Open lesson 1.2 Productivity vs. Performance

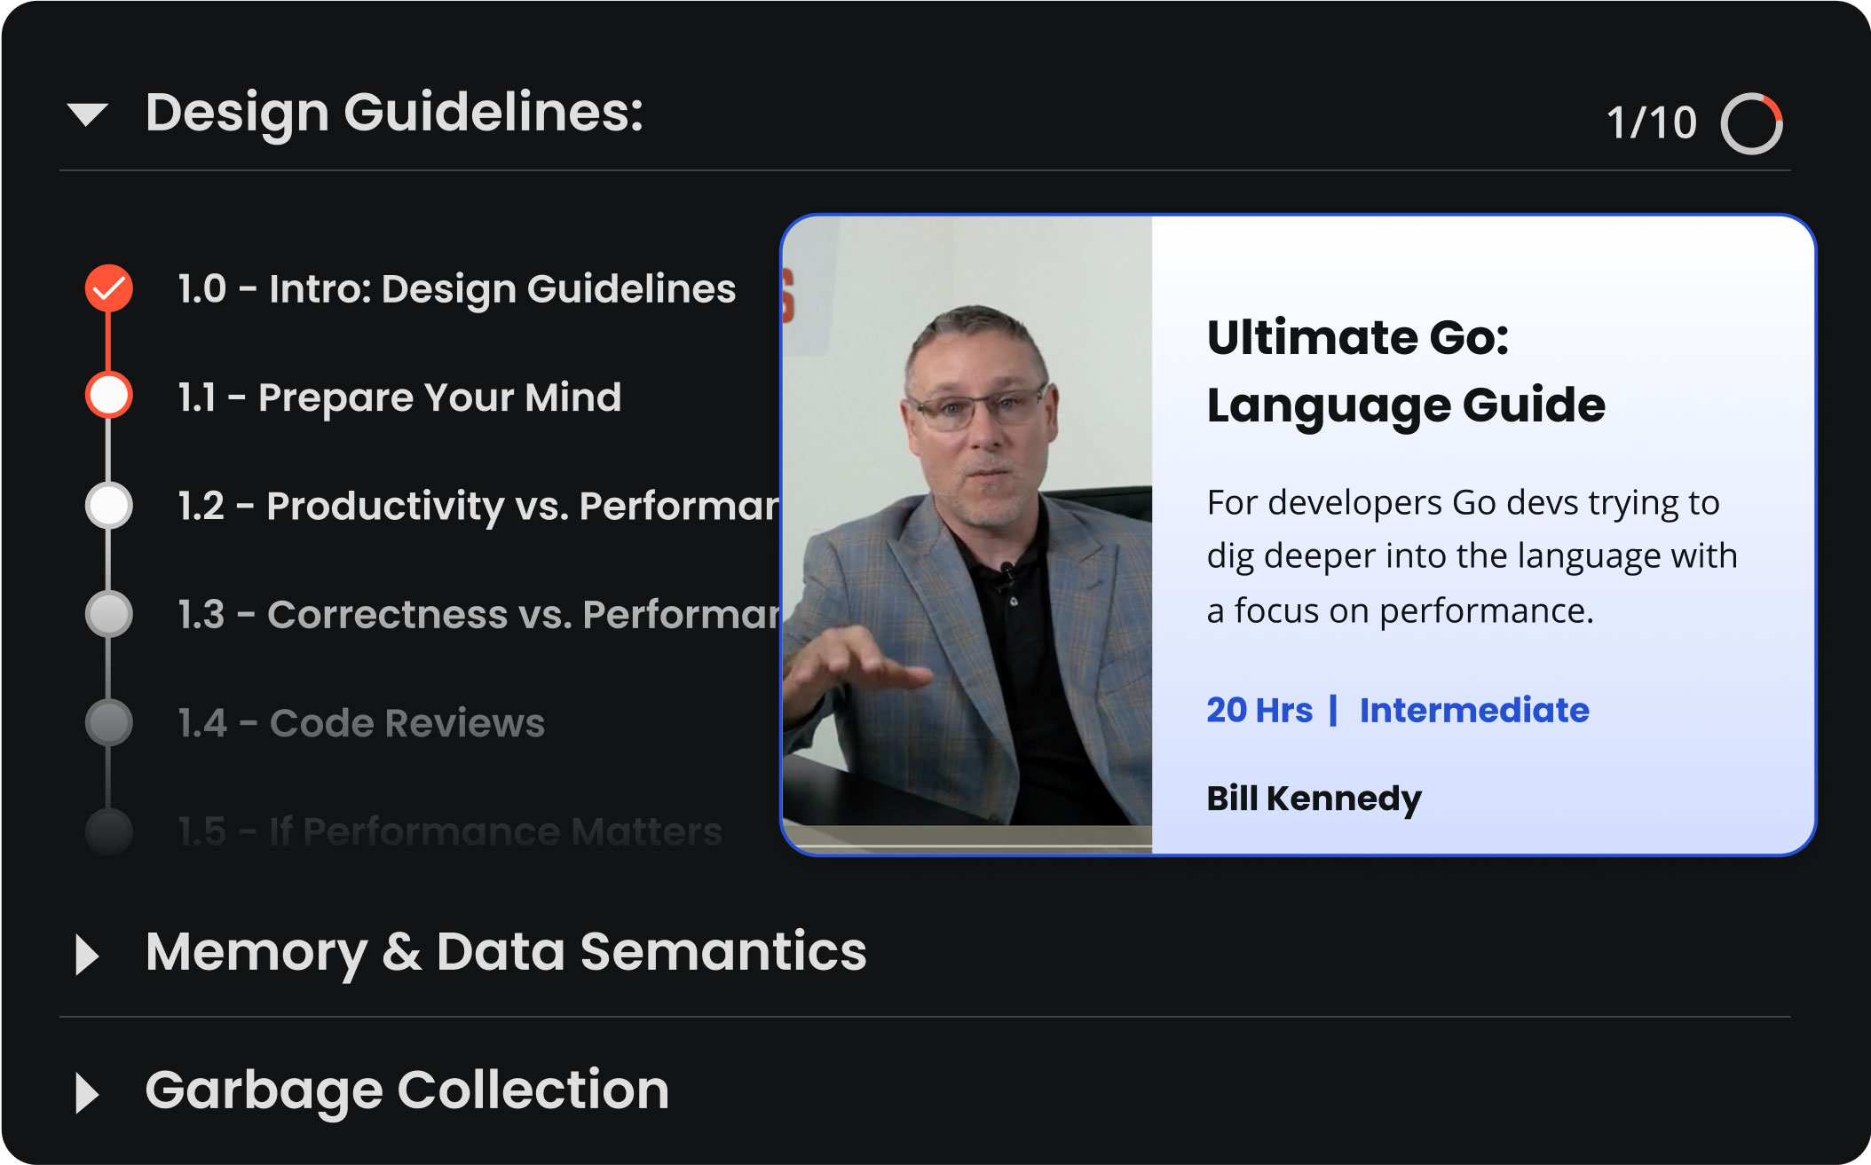point(478,506)
